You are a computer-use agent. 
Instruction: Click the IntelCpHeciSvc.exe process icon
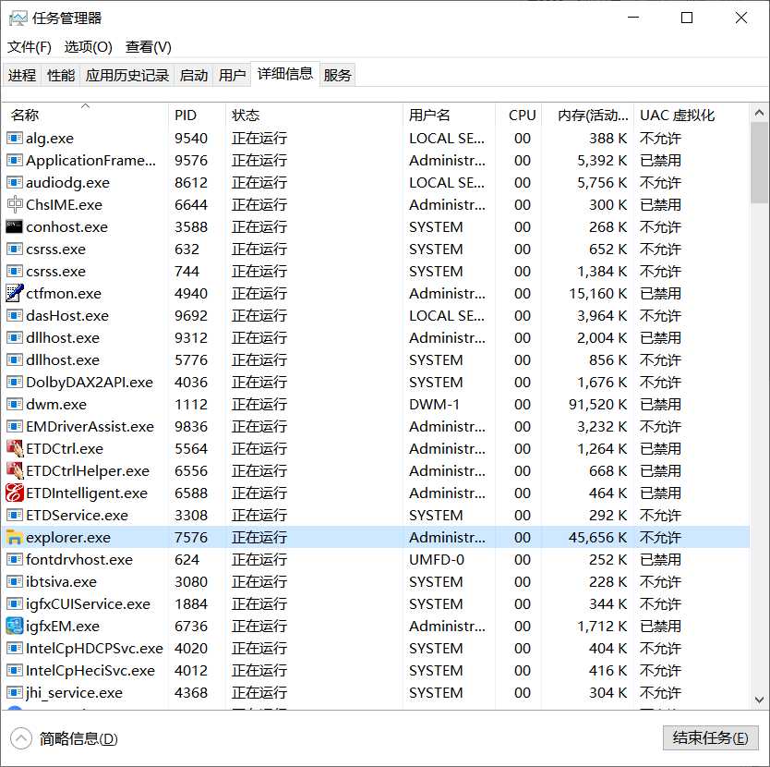pos(14,670)
